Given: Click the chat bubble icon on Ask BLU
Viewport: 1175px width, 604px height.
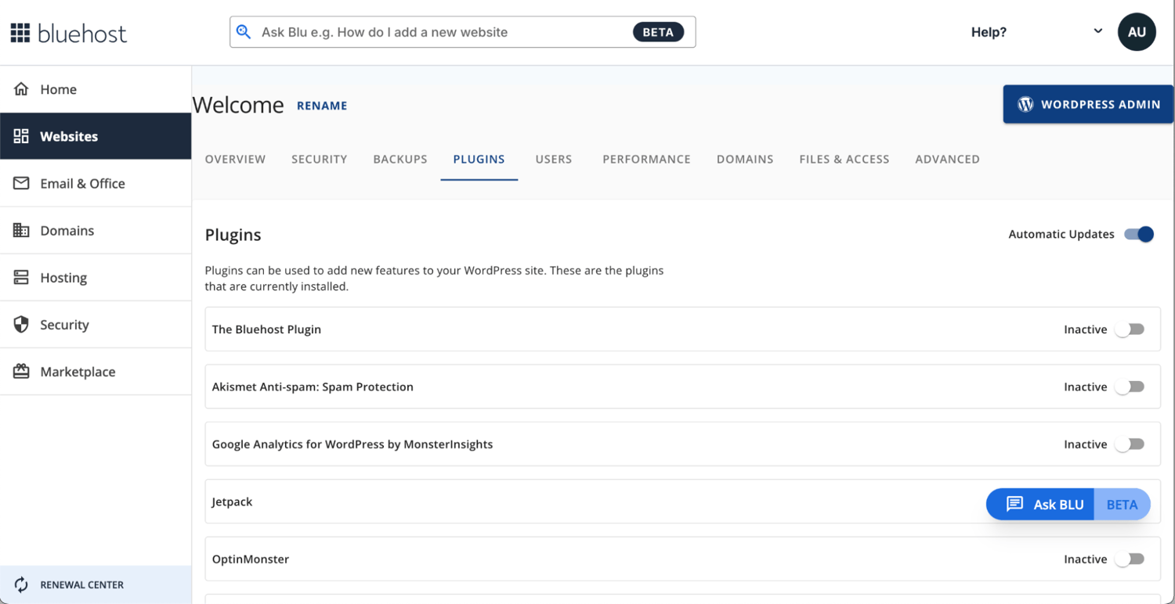Looking at the screenshot, I should click(x=1014, y=504).
